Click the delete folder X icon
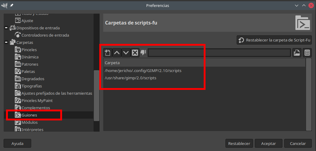The height and width of the screenshot is (151, 316). [x=135, y=53]
